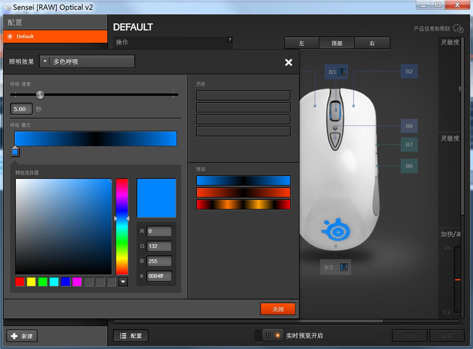
Task: Click the 5.00 seconds speed input field
Action: [21, 109]
